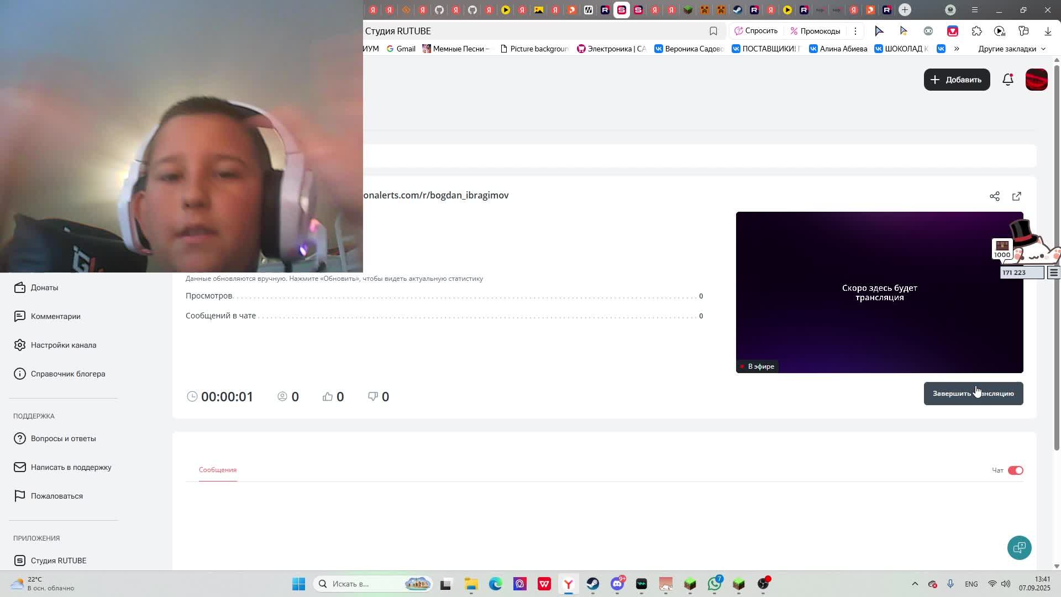Show hidden bookmarks via double chevron
This screenshot has height=597, width=1061.
point(957,49)
